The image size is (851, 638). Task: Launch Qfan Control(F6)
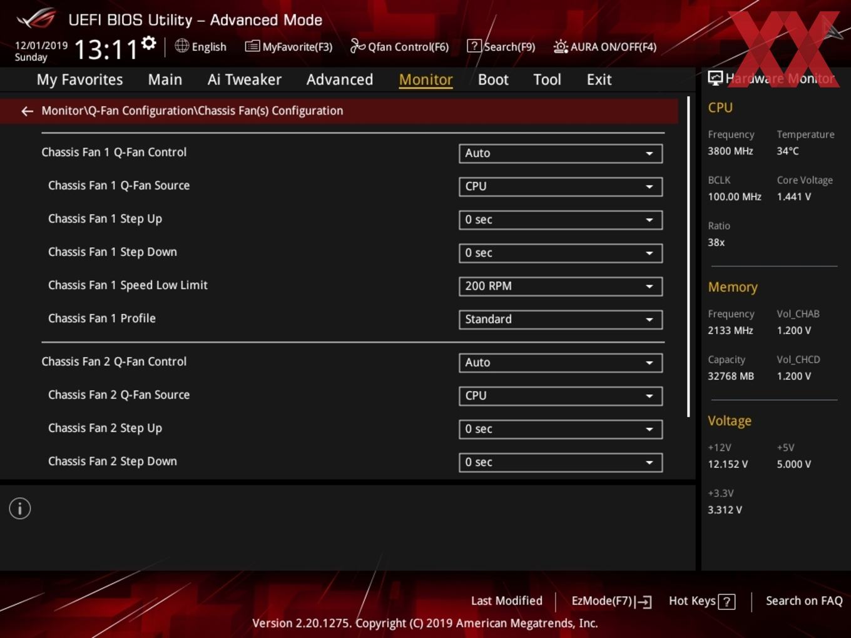click(399, 47)
